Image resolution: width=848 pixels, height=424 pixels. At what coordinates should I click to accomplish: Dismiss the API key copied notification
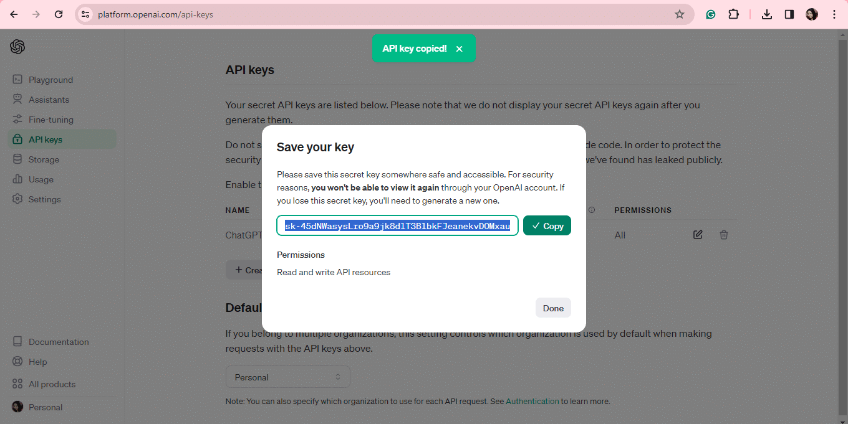[460, 48]
